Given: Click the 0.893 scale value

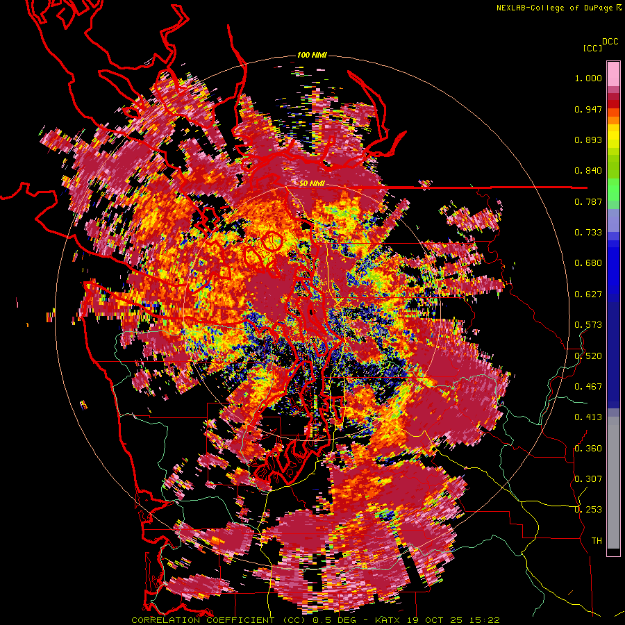Looking at the screenshot, I should 588,140.
